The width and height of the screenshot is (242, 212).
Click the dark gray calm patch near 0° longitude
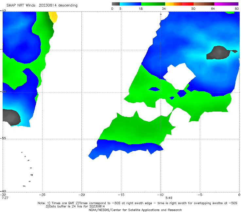tap(221, 53)
